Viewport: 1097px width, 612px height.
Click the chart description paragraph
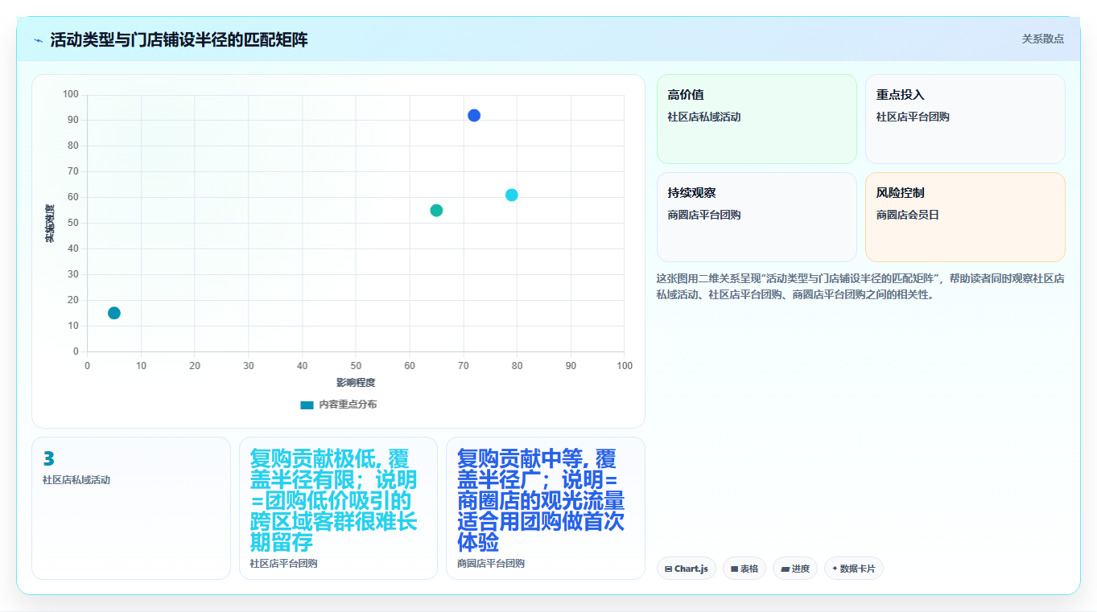(860, 286)
